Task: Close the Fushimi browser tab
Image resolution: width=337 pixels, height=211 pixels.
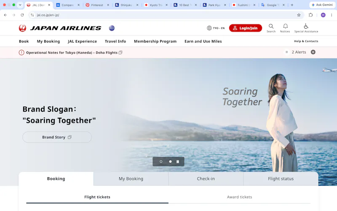Action: coord(254,5)
